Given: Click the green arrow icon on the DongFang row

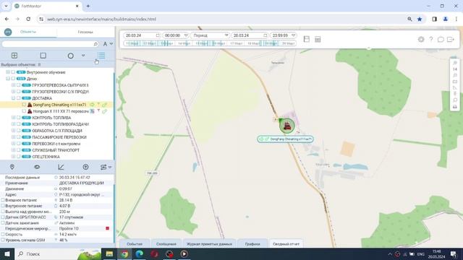Looking at the screenshot, I should click(x=92, y=105).
